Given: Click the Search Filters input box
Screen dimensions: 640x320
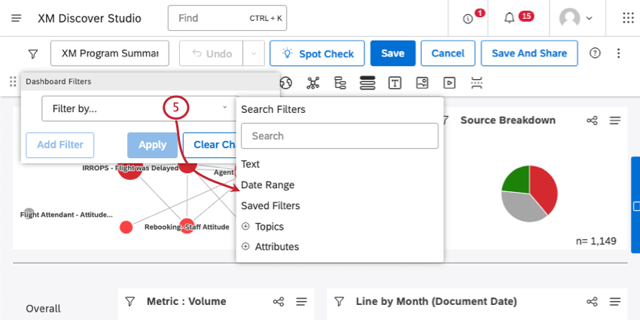Looking at the screenshot, I should coord(340,136).
